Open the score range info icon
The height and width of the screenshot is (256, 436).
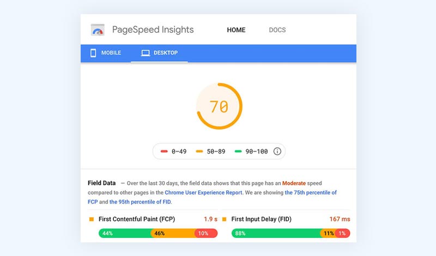click(277, 151)
